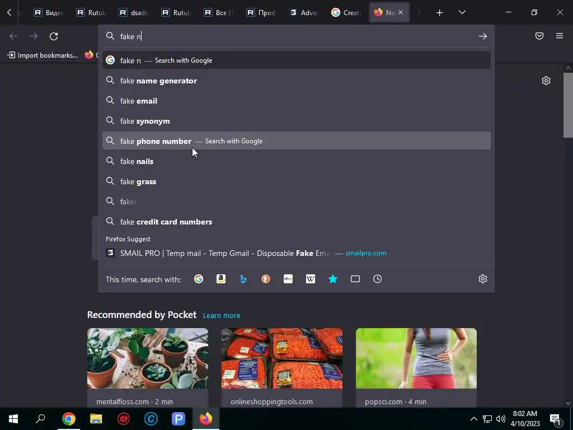Search with Google one-off engine icon
This screenshot has height=430, width=573.
199,279
